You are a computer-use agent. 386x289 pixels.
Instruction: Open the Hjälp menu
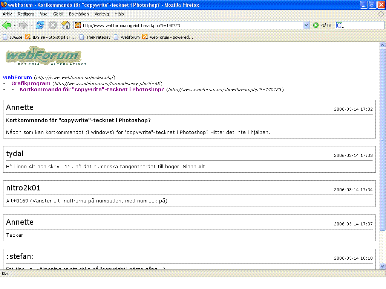[119, 14]
